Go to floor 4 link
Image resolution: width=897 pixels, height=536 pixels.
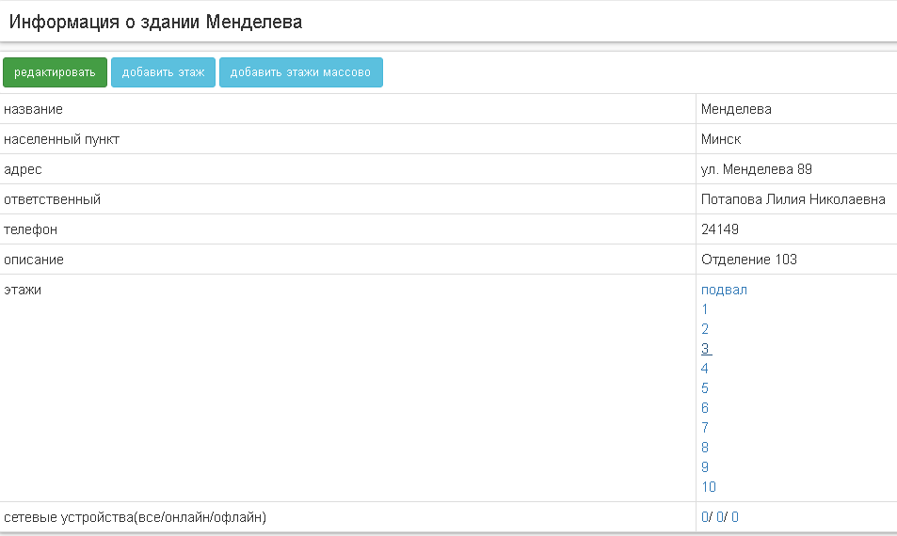tap(705, 369)
